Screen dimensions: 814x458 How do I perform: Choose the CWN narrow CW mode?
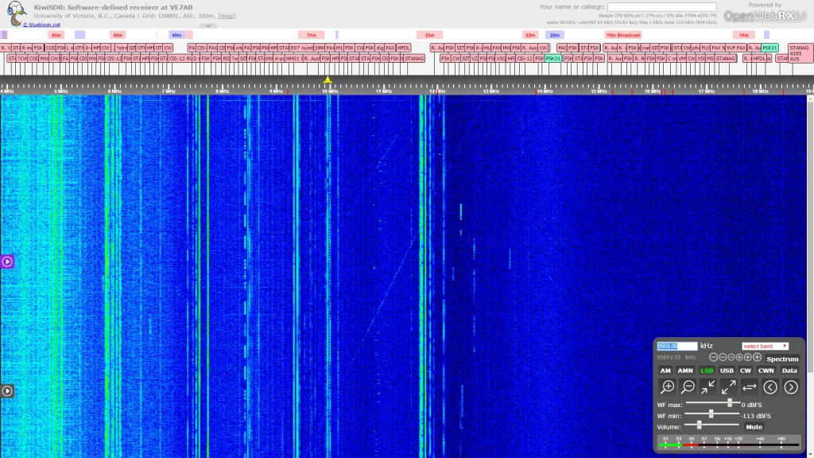(766, 371)
